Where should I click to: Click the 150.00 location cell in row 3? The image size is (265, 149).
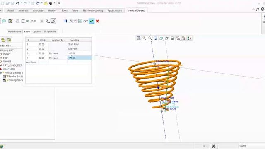(x=79, y=53)
